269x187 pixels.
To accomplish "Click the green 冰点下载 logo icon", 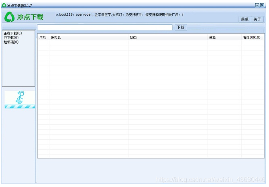I will [x=9, y=17].
